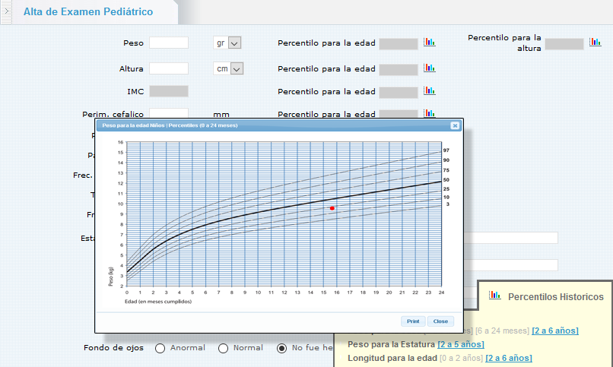The height and width of the screenshot is (367, 613).
Task: Click the Peso input field
Action: [168, 43]
